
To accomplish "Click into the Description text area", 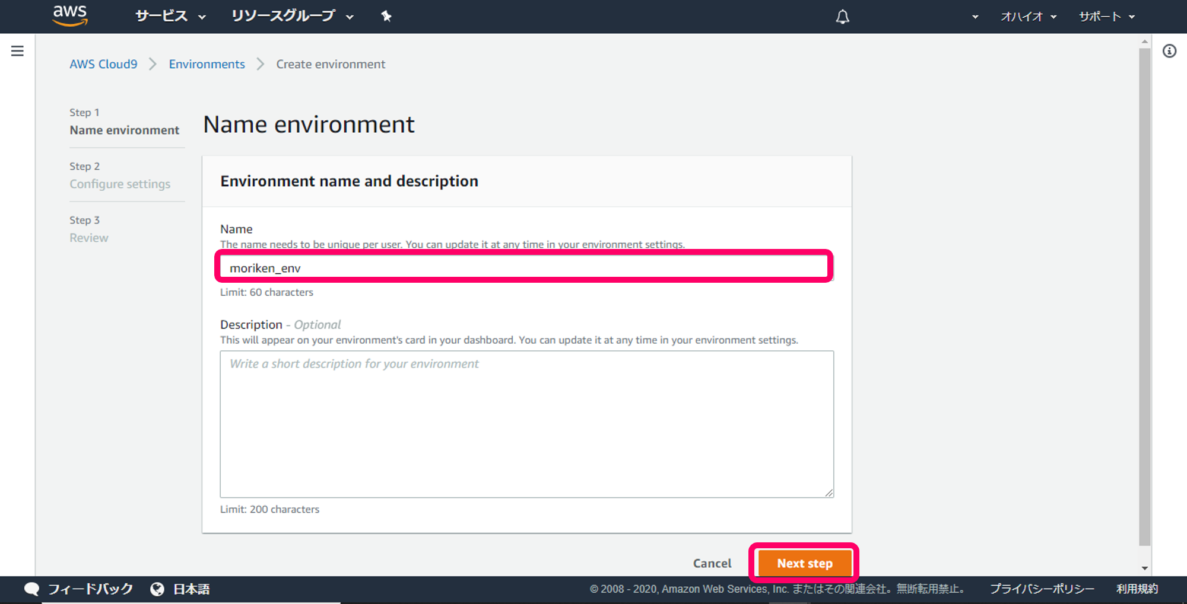I will coord(527,424).
